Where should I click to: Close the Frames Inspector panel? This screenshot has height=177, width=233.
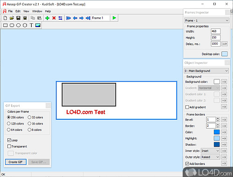point(227,13)
